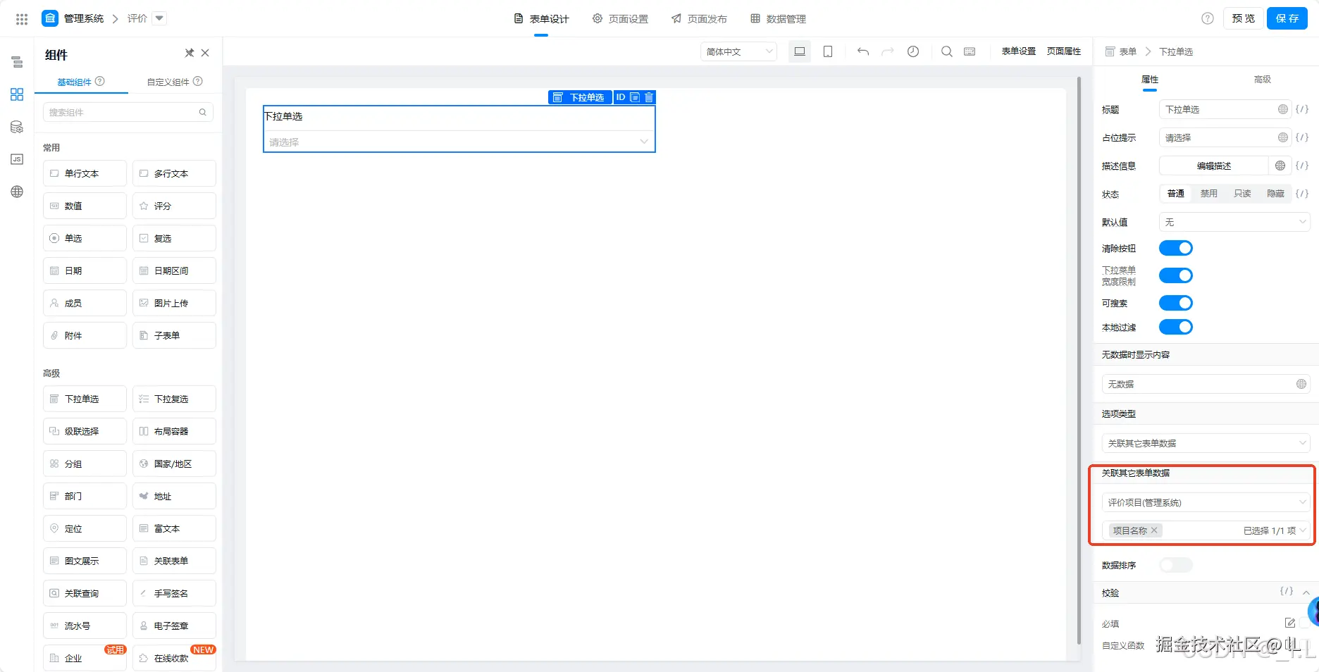Redo the design action
This screenshot has height=672, width=1319.
[x=888, y=51]
